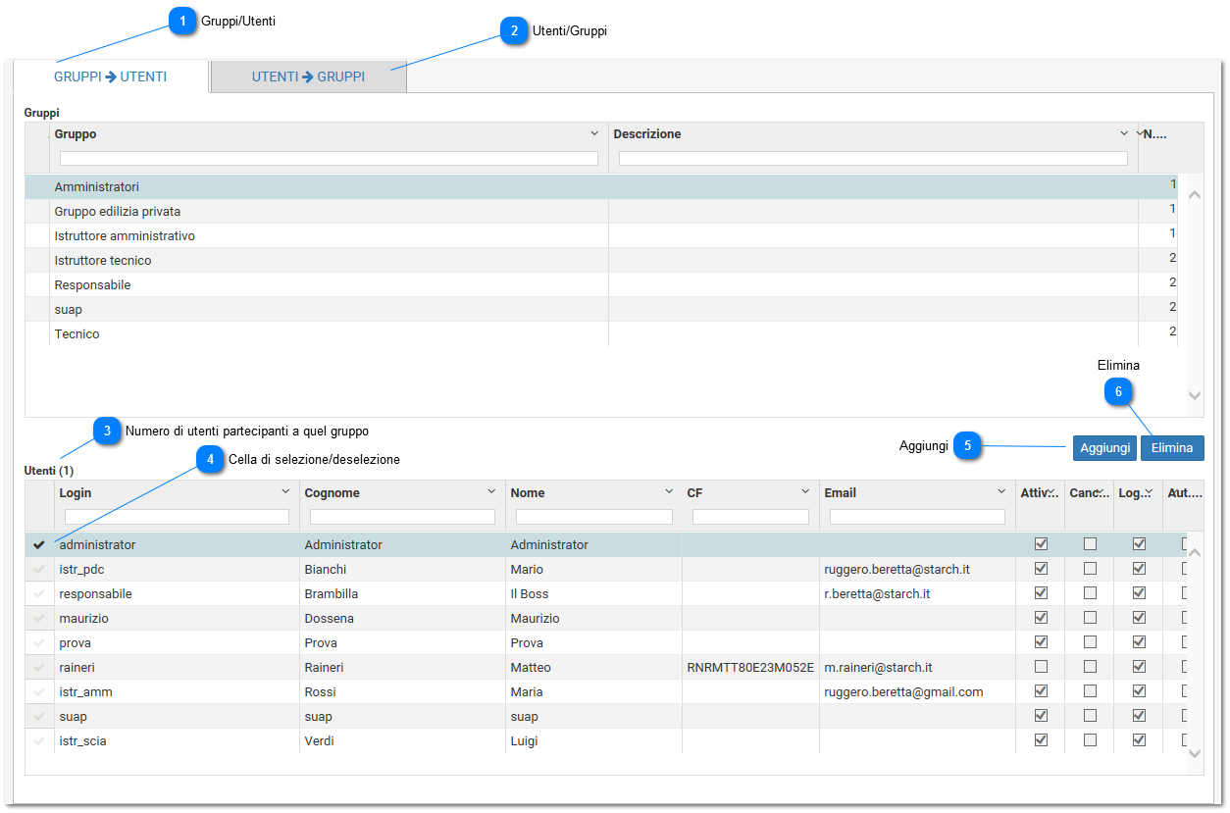Focus the CF filter field

coord(750,516)
